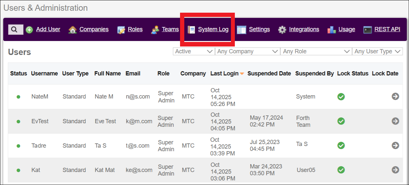Screen dimensions: 409x185
Task: Sort by Full Name column header
Action: 108,73
